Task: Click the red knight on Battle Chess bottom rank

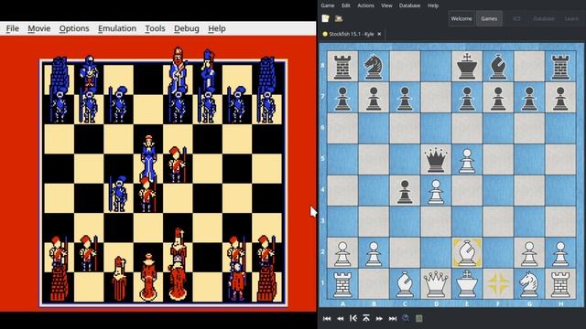Action: click(x=237, y=281)
